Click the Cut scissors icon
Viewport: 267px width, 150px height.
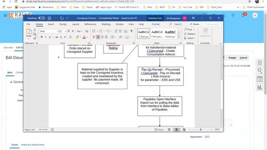pyautogui.click(x=35, y=30)
